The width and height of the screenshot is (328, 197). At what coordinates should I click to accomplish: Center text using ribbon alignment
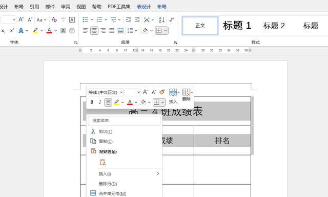point(94,31)
